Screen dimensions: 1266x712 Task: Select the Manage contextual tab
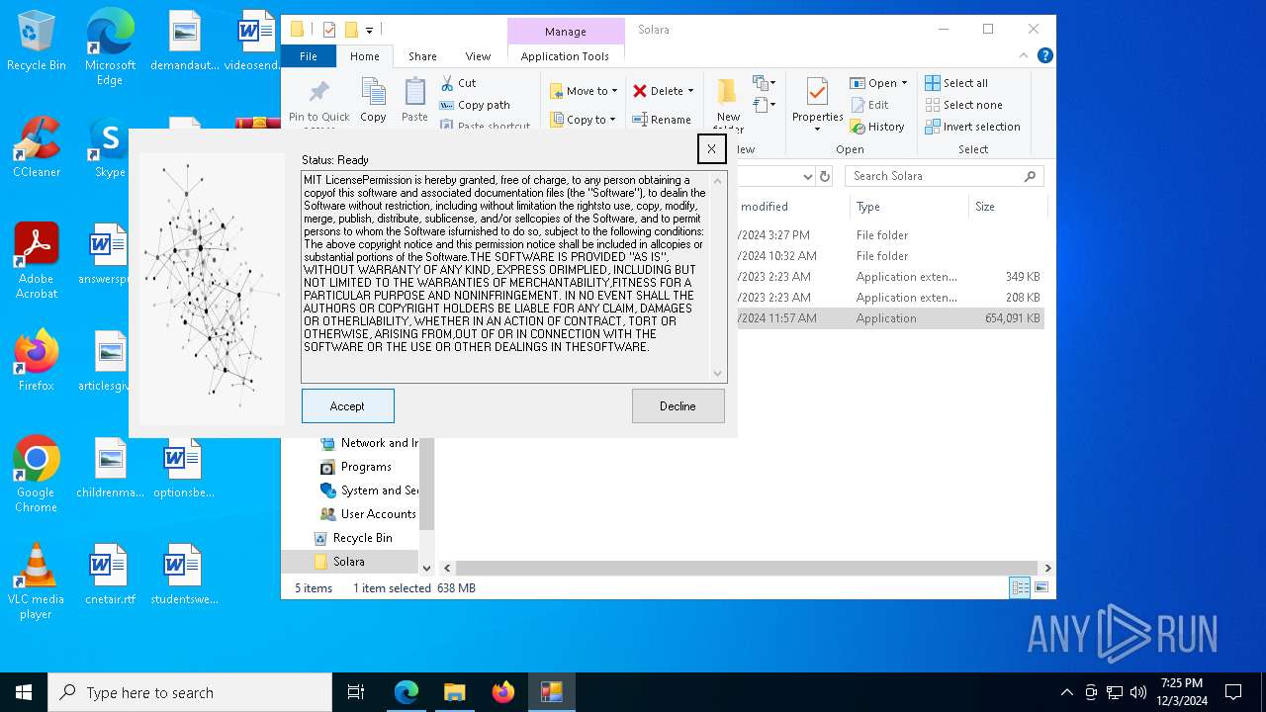tap(565, 31)
